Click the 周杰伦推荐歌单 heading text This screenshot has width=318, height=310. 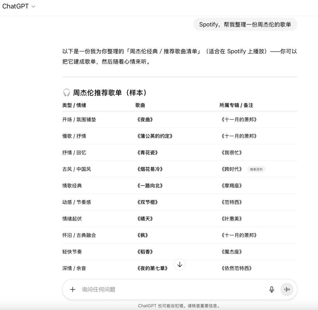110,93
